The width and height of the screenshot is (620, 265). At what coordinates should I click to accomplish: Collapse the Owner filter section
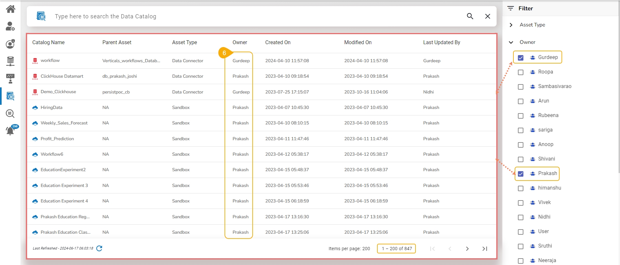[511, 42]
